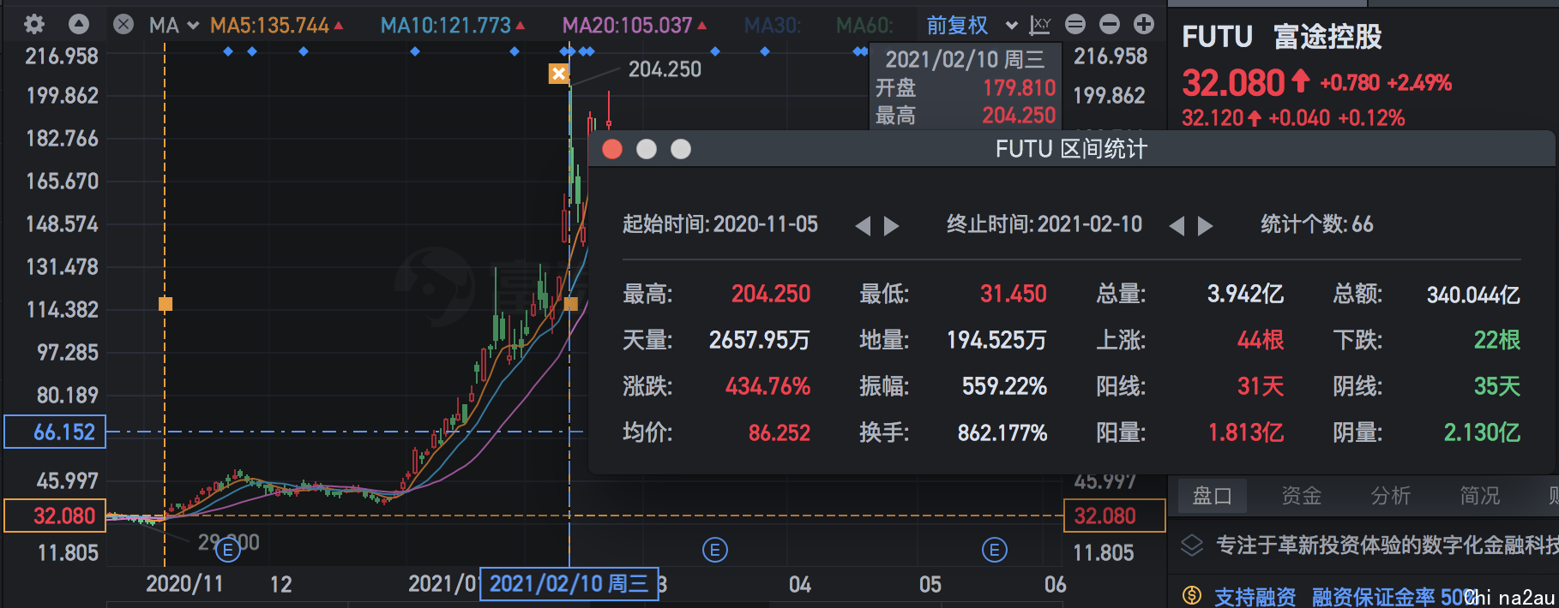Click the 地量 value 194.525万
The image size is (1559, 608).
997,341
